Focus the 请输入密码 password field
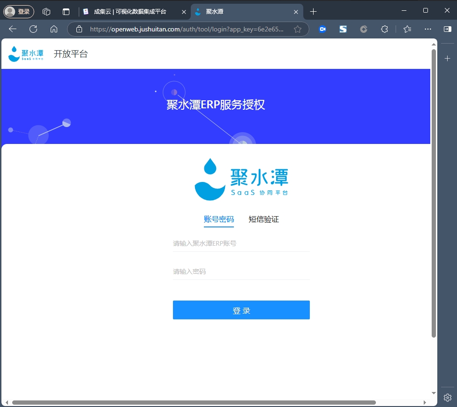This screenshot has height=407, width=457. point(241,271)
